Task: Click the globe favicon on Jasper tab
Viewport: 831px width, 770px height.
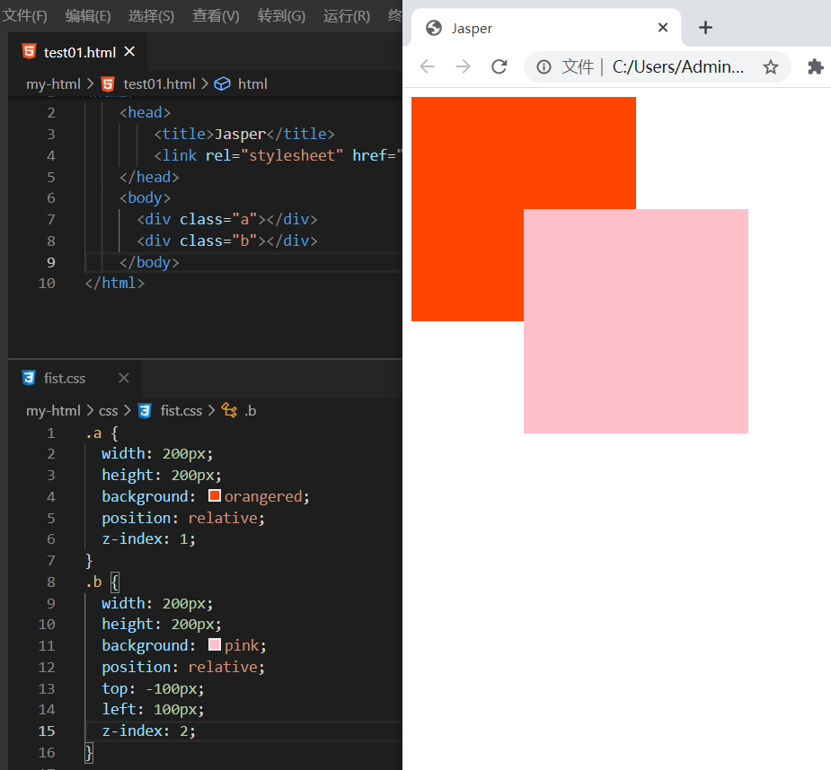Action: point(434,28)
